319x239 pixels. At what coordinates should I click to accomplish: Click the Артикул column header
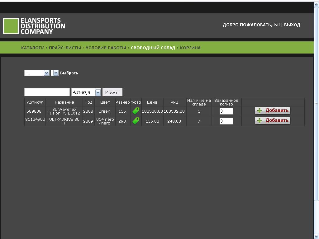pos(35,102)
